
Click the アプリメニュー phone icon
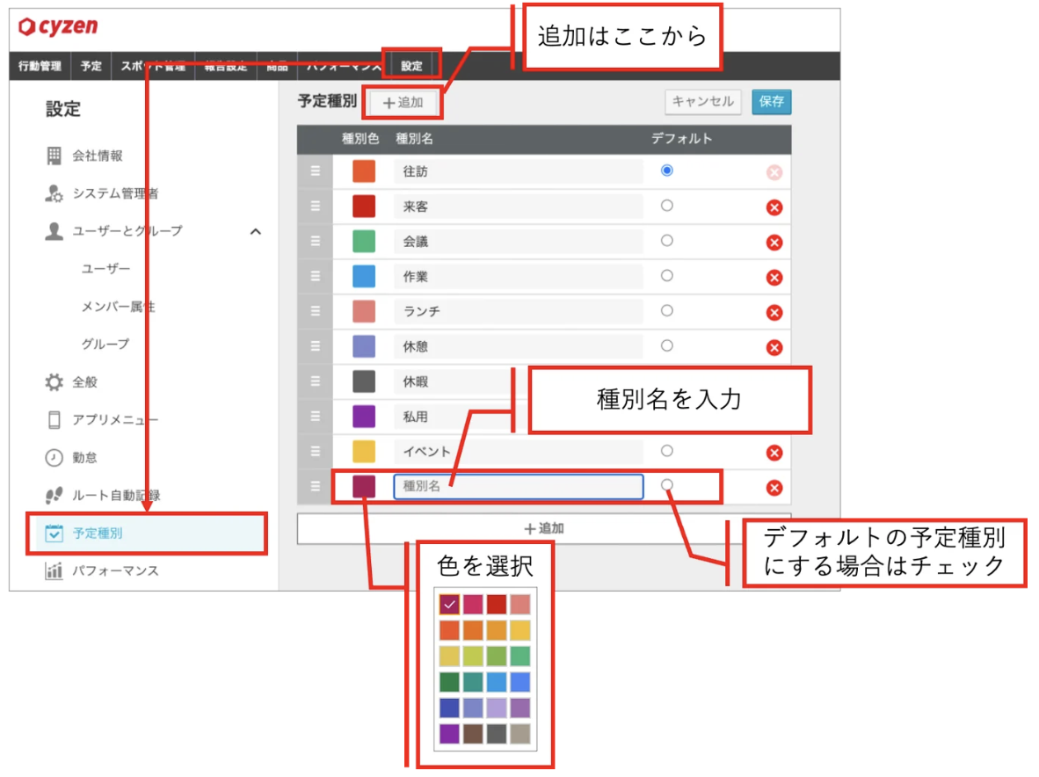click(x=54, y=420)
